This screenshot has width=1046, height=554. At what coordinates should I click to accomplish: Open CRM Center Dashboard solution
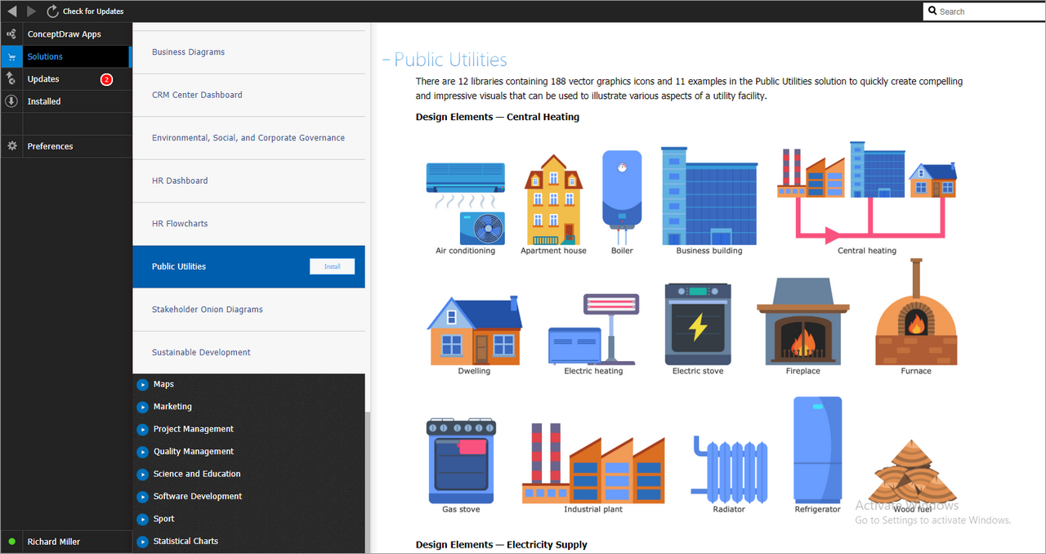pyautogui.click(x=248, y=95)
